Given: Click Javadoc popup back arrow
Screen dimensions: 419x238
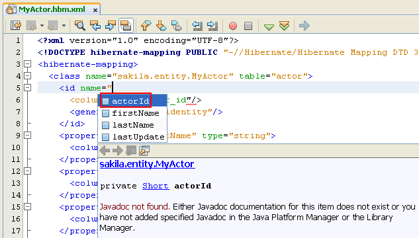Looking at the screenshot, I should 105,151.
